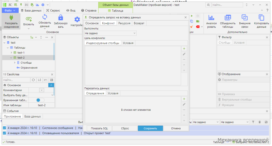Open Условия tab under Цель конфликта
This screenshot has height=146, width=272.
tap(128, 43)
